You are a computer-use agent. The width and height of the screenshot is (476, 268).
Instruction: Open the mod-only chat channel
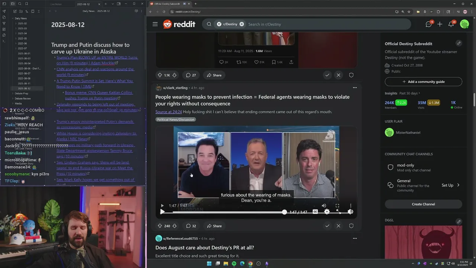point(424,167)
